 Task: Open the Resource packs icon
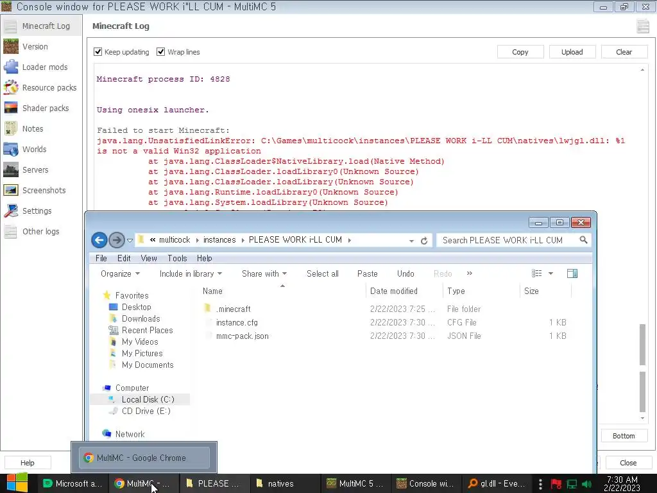click(11, 87)
